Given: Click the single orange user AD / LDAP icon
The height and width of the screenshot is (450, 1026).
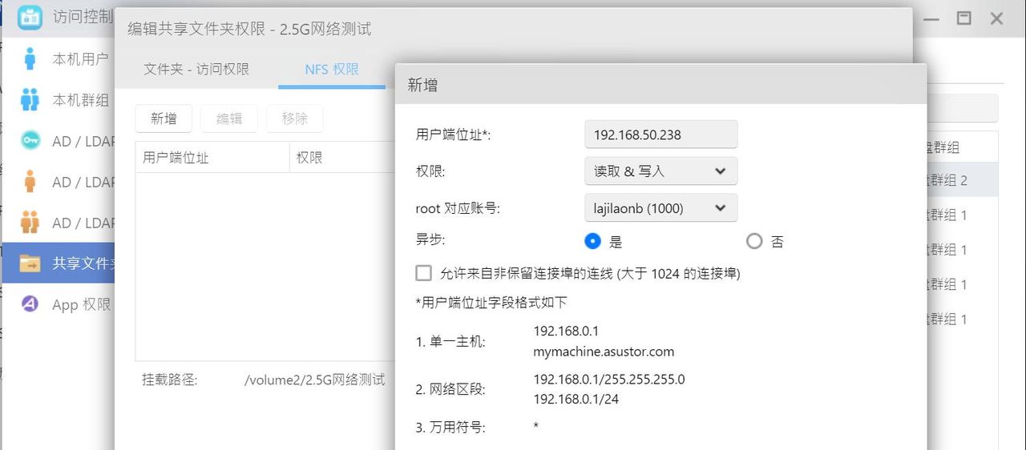Looking at the screenshot, I should pyautogui.click(x=30, y=182).
